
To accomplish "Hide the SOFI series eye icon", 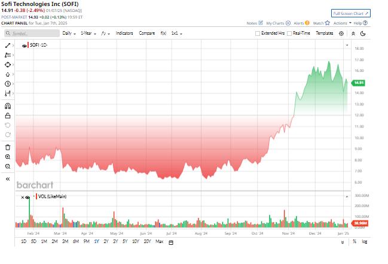I will (x=25, y=46).
